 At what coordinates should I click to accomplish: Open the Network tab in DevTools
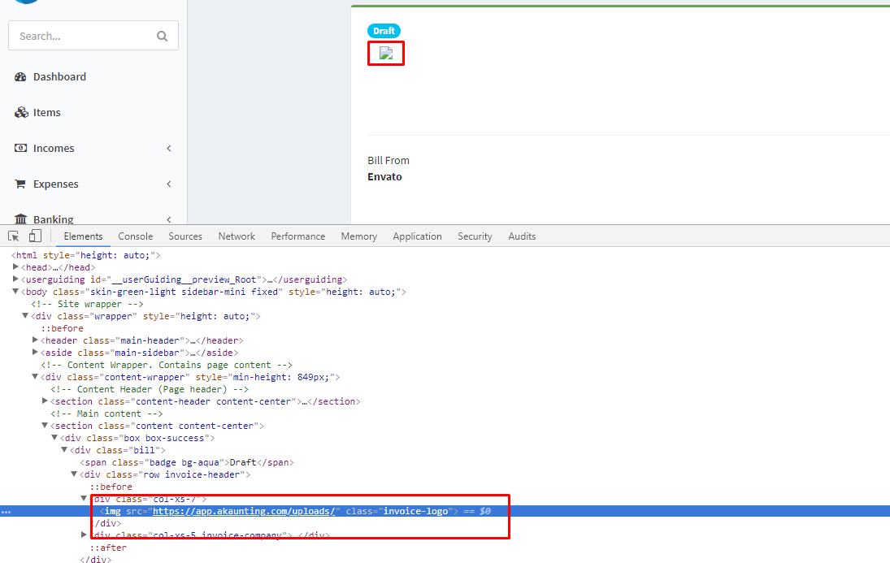click(x=237, y=236)
